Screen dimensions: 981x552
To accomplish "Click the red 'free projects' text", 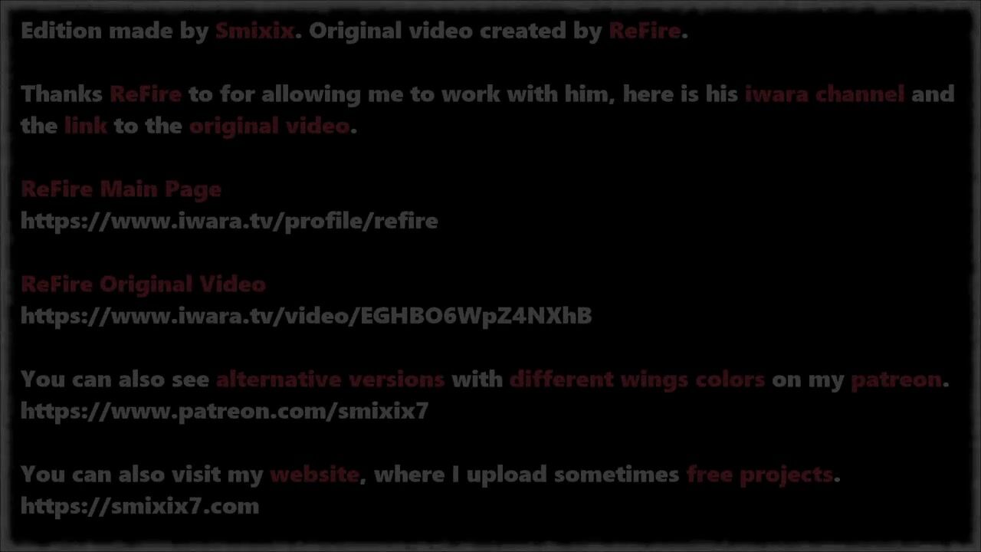I will tap(760, 475).
